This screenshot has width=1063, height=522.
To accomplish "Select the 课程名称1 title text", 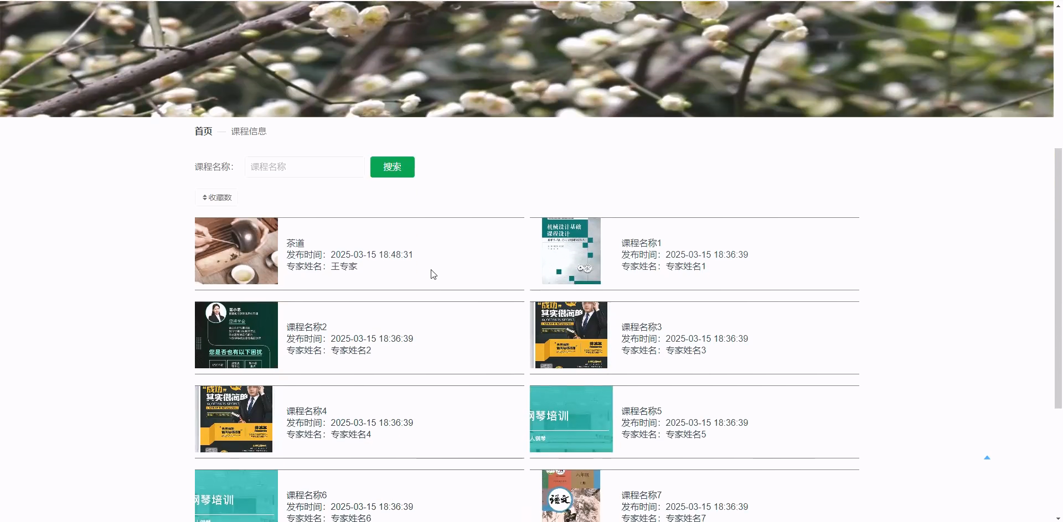I will tap(641, 243).
